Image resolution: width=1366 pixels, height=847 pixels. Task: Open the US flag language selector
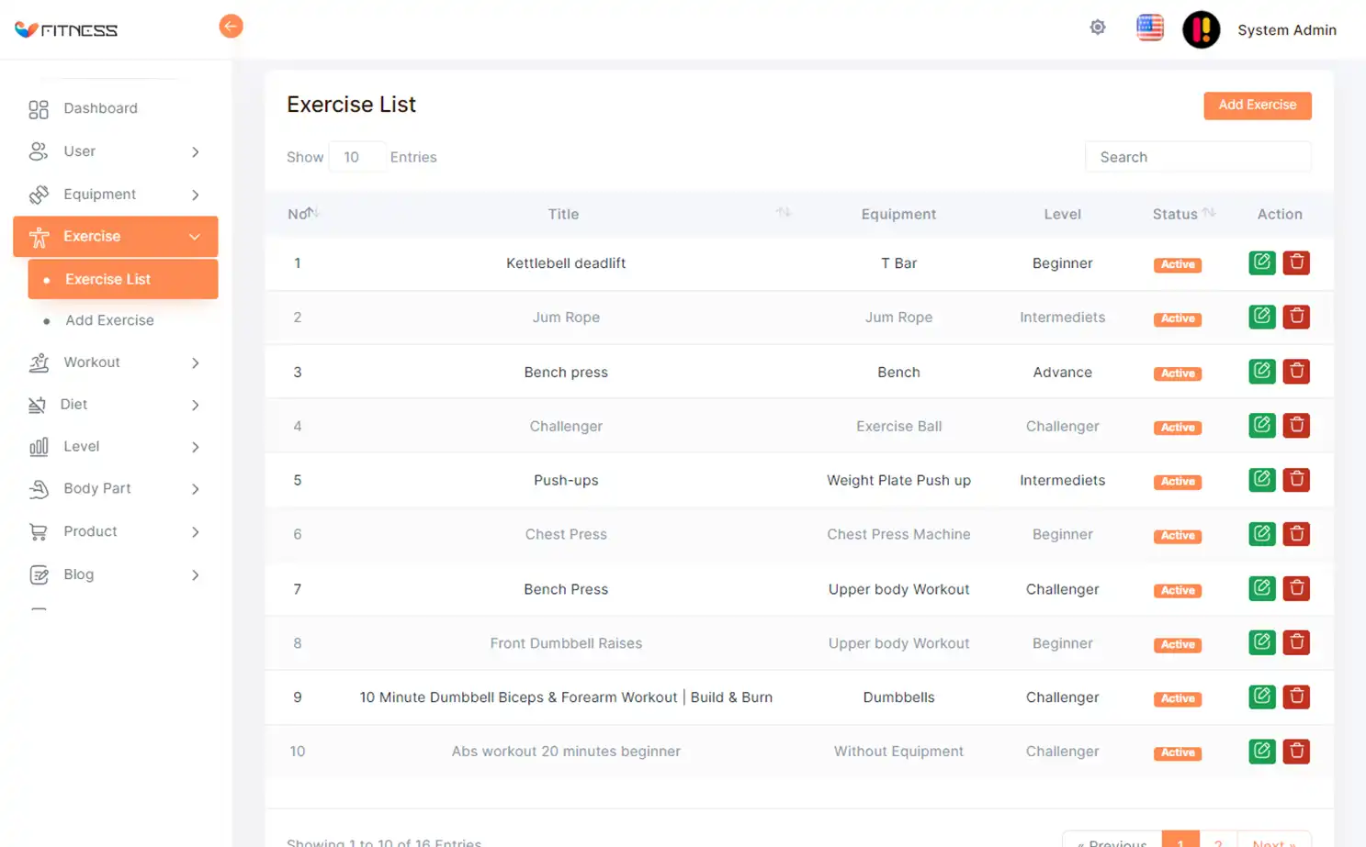click(1149, 28)
